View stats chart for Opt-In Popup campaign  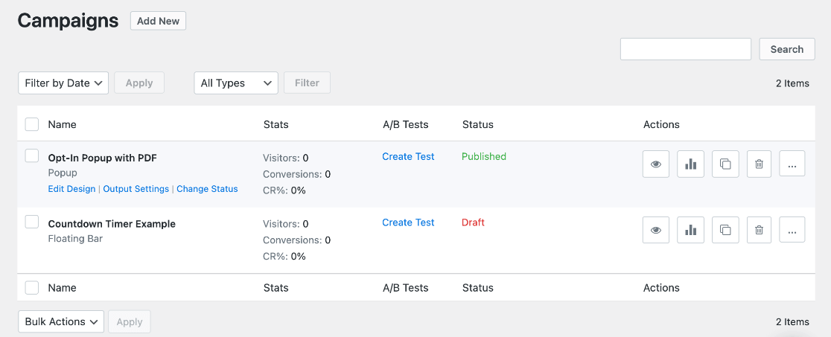pos(690,164)
